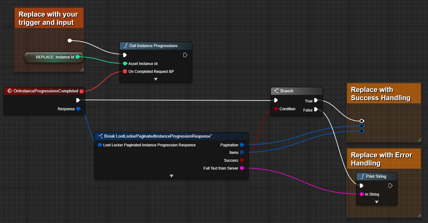Click the 'Response' label on the event node
Image resolution: width=428 pixels, height=223 pixels.
tap(66, 109)
